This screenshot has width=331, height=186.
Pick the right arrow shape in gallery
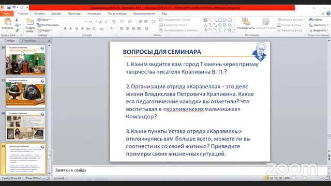[220, 25]
